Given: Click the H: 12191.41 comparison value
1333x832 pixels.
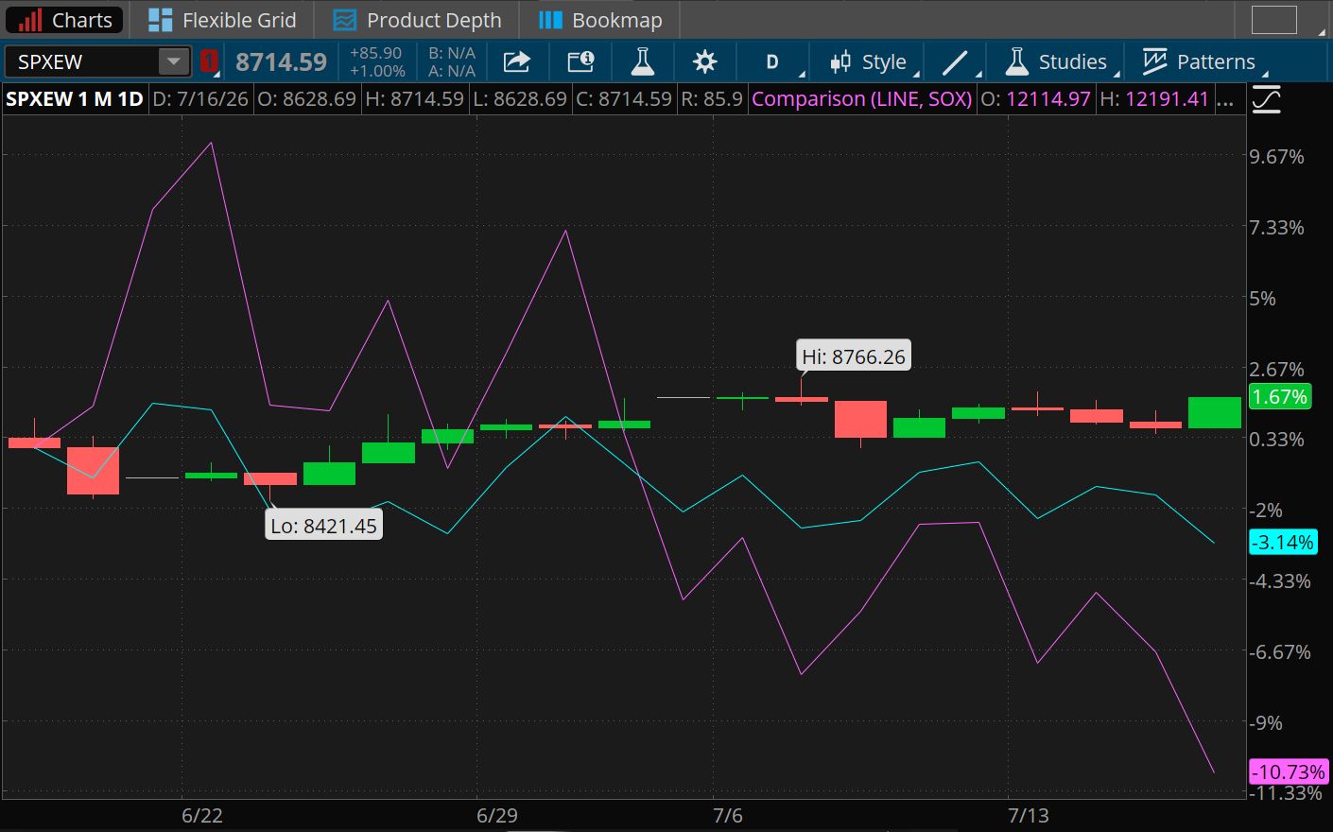Looking at the screenshot, I should tap(1154, 99).
